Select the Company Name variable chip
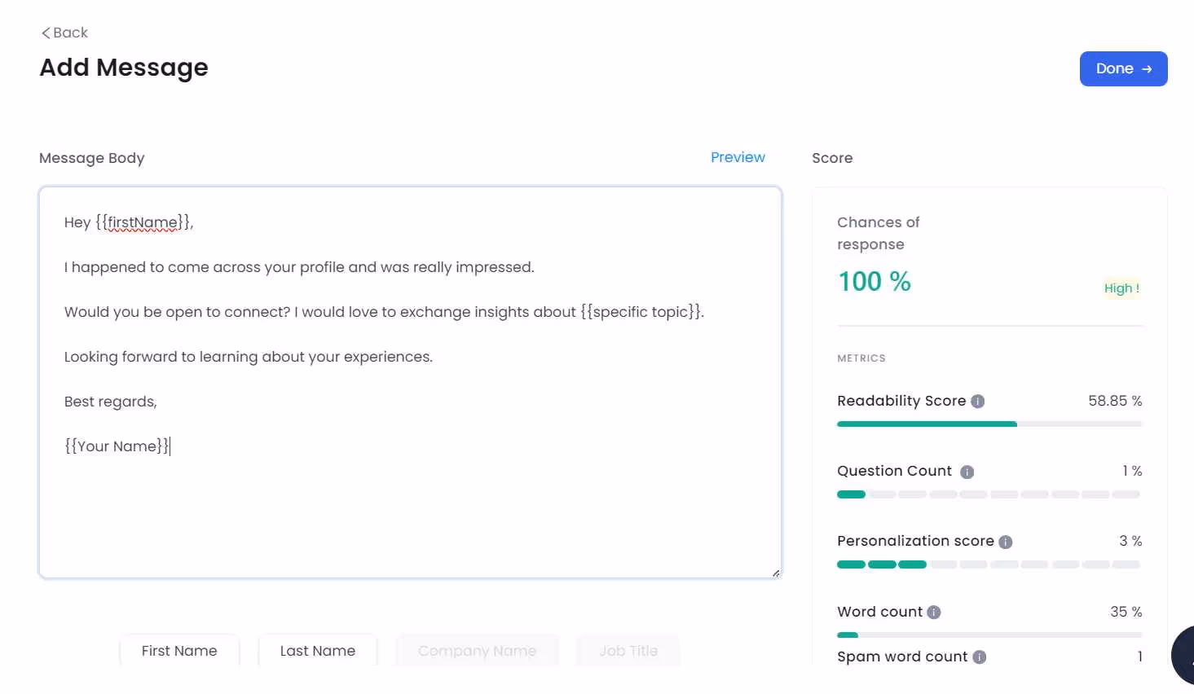Screen dimensions: 1194x694 click(477, 650)
